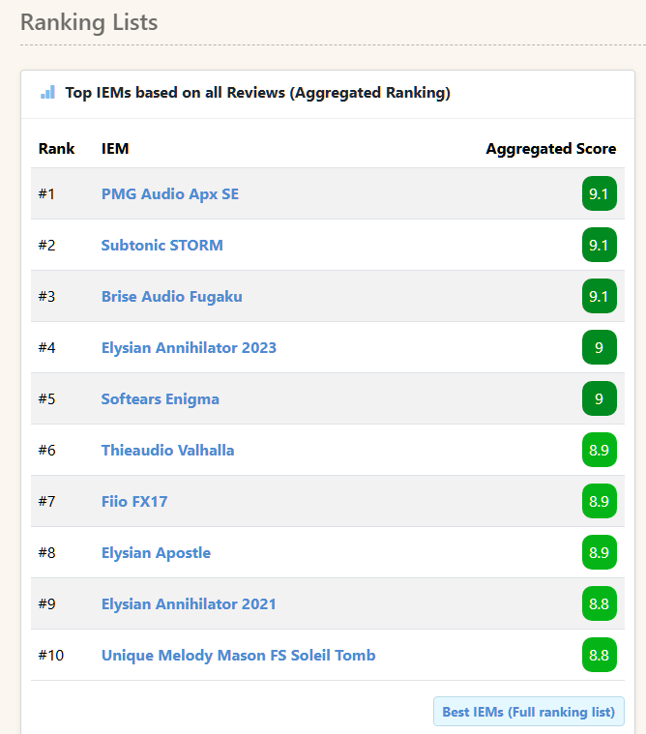Click the 8.9 score badge for Elysian Apostle
Viewport: 646px width, 734px height.
click(600, 552)
